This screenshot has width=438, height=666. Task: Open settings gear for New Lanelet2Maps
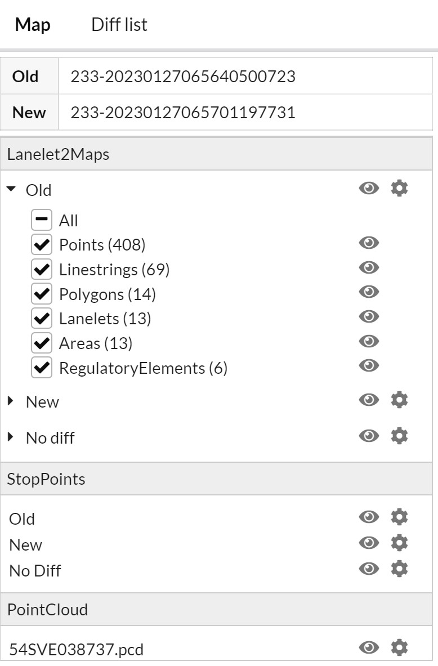pos(399,400)
